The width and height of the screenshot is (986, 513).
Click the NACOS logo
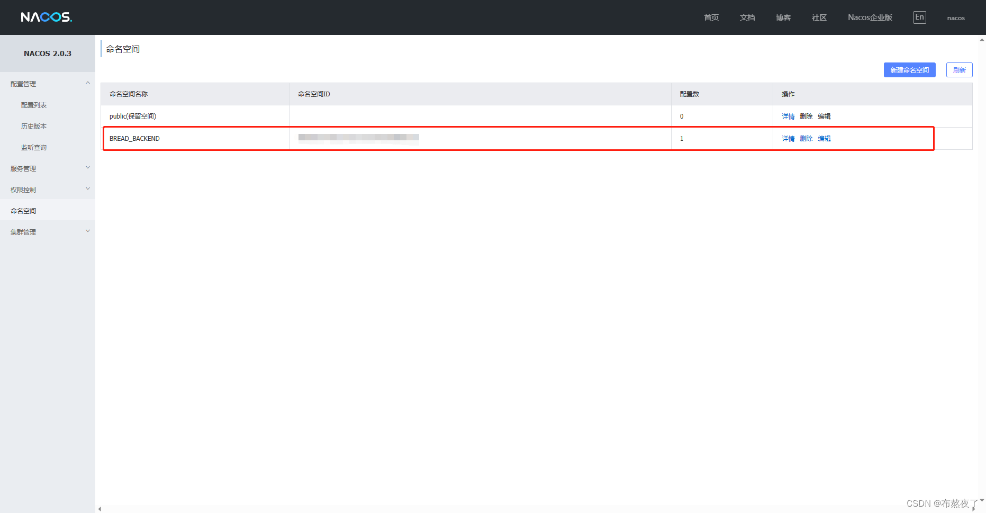46,17
